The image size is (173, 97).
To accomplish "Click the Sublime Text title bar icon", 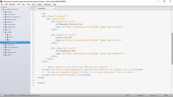I will [x=1, y=1].
